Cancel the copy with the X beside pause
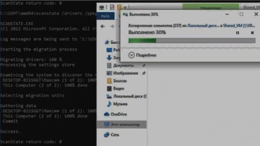This screenshot has height=146, width=260. pyautogui.click(x=252, y=33)
